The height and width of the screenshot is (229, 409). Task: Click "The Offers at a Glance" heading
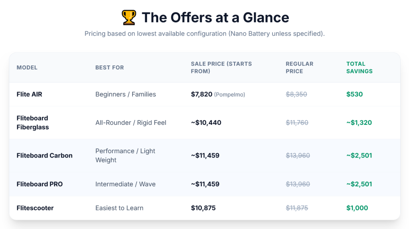click(215, 18)
